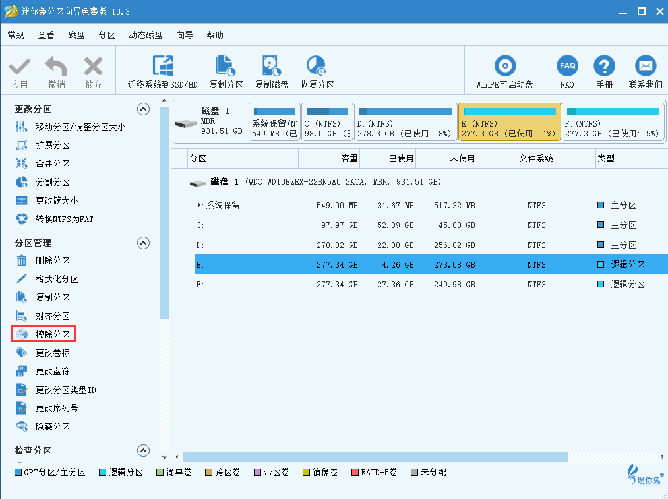The width and height of the screenshot is (668, 499).
Task: Select 系统保留 block in disk map
Action: tap(274, 122)
